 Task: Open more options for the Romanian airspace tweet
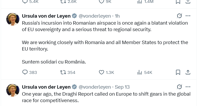point(188,16)
